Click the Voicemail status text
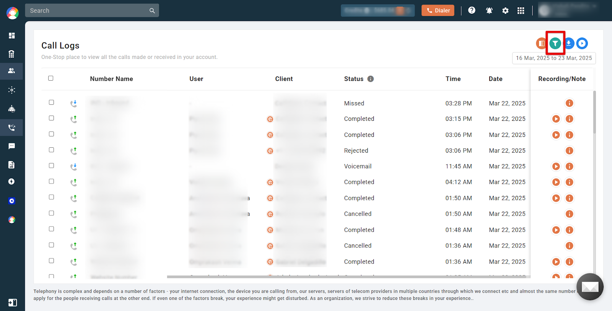The height and width of the screenshot is (311, 612). (358, 166)
